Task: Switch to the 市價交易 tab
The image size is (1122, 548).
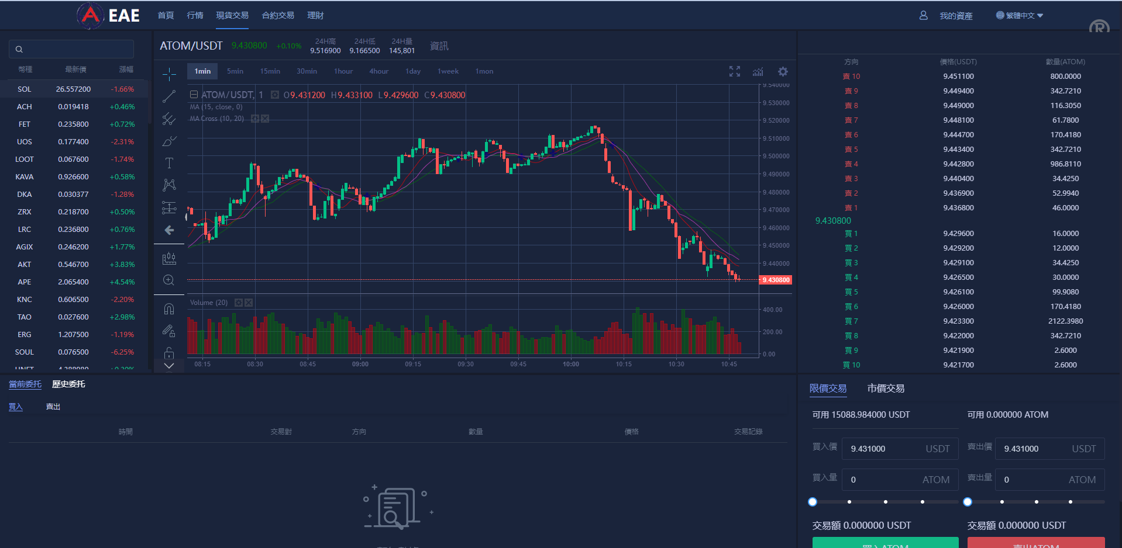Action: tap(886, 388)
